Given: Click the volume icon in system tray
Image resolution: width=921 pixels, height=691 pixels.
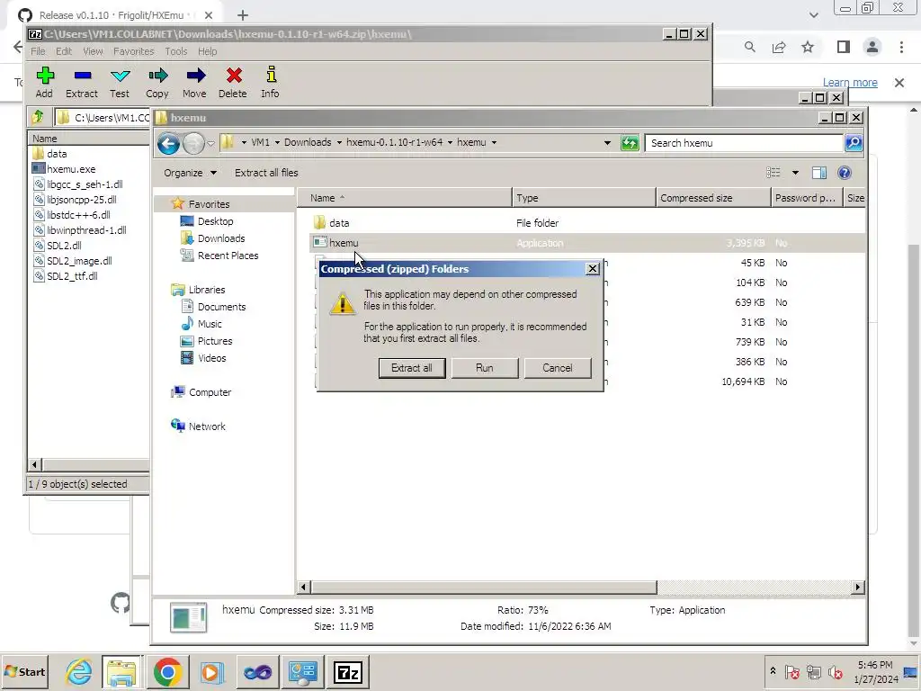Looking at the screenshot, I should 835,671.
